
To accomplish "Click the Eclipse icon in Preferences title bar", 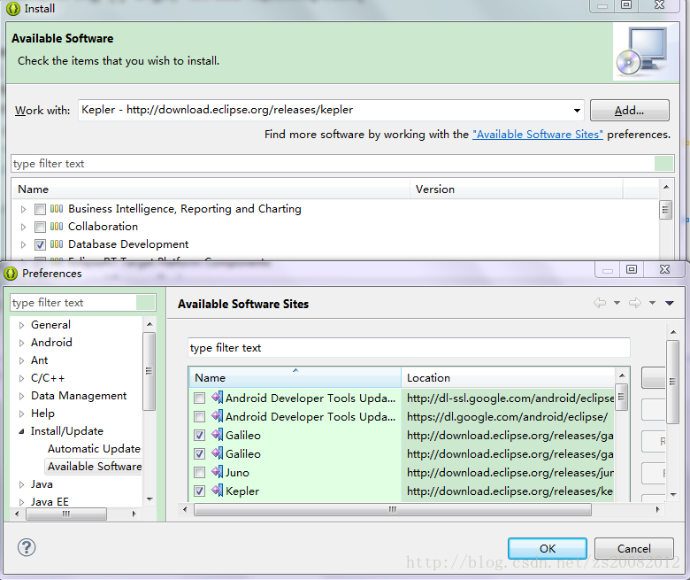I will pos(11,274).
